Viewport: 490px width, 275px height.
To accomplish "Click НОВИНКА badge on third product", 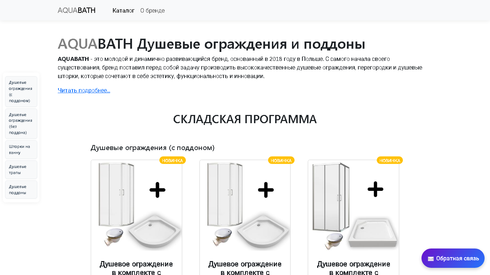I will pyautogui.click(x=390, y=160).
